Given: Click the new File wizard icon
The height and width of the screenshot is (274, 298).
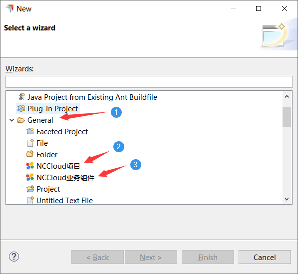Looking at the screenshot, I should tap(30, 143).
